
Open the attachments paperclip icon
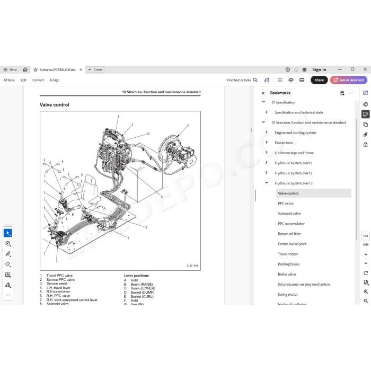tap(365, 135)
